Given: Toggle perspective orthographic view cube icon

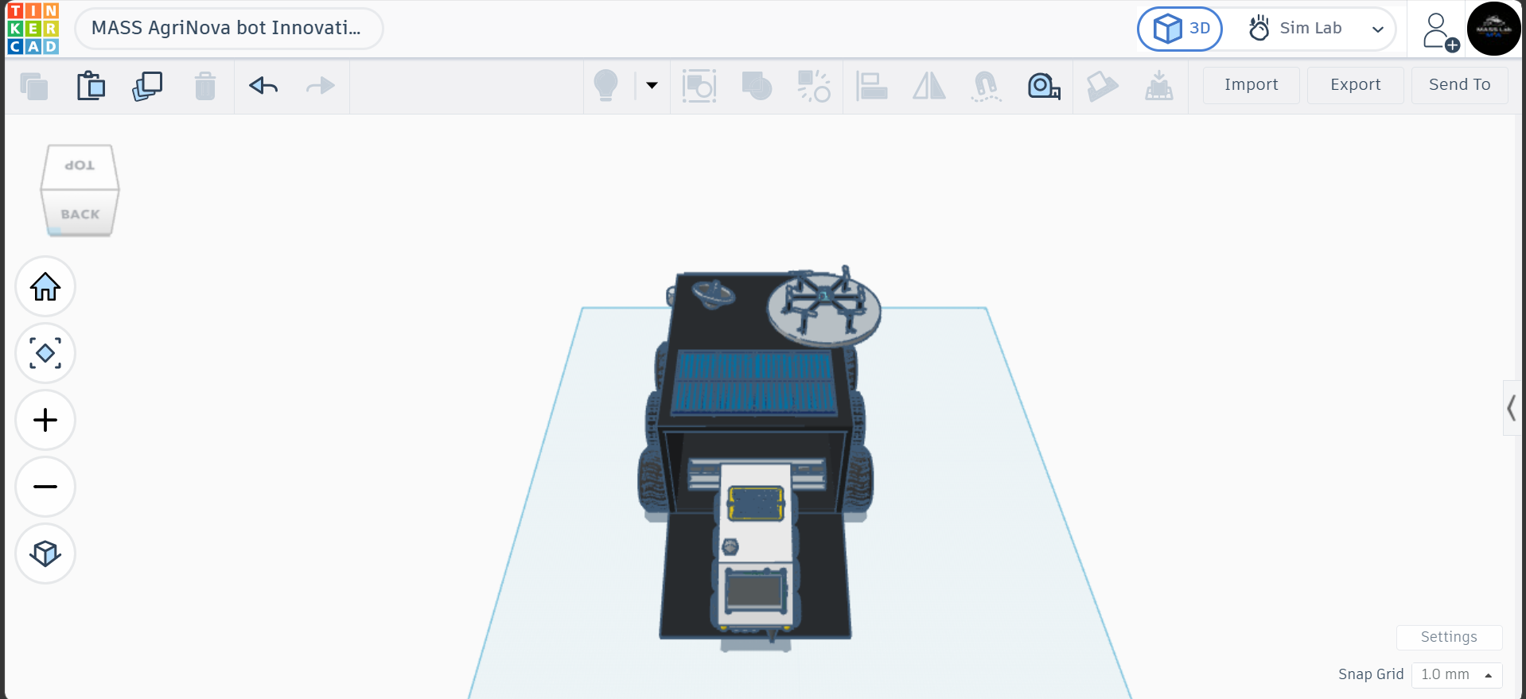Looking at the screenshot, I should click(x=45, y=553).
